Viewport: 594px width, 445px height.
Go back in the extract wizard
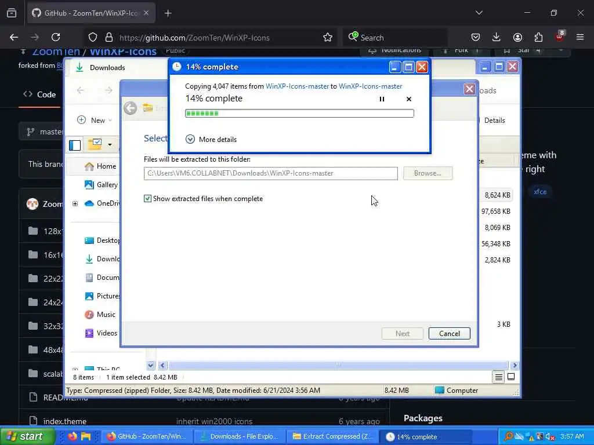(131, 108)
